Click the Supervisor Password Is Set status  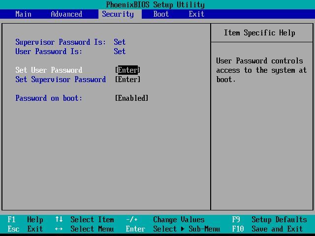(x=120, y=42)
